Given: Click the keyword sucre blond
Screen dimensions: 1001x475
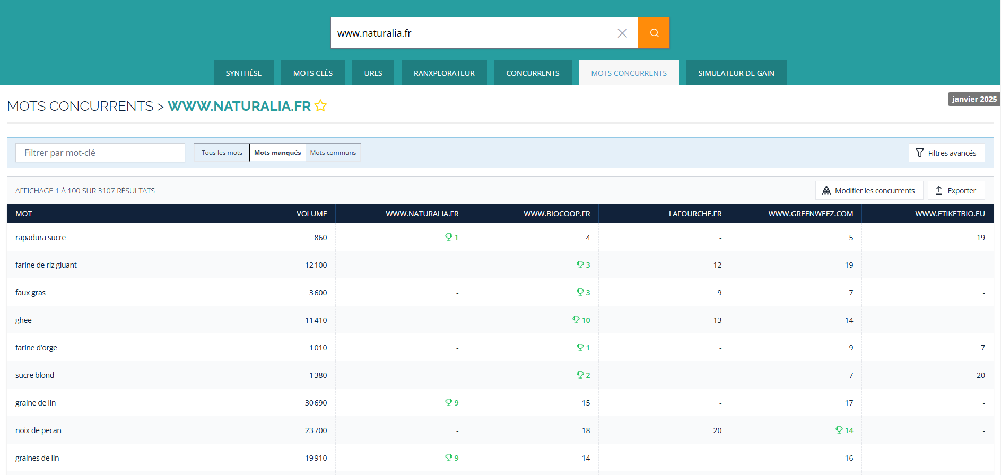Looking at the screenshot, I should (34, 375).
